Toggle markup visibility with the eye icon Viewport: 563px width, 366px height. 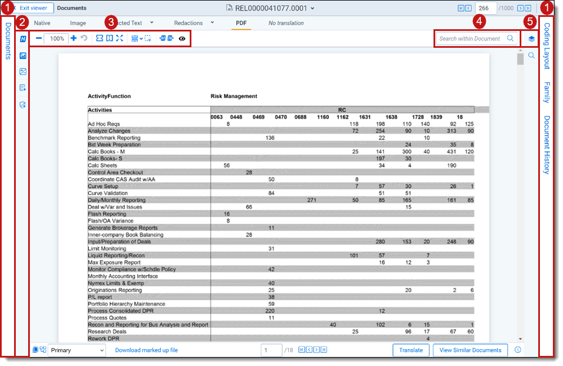(x=182, y=38)
